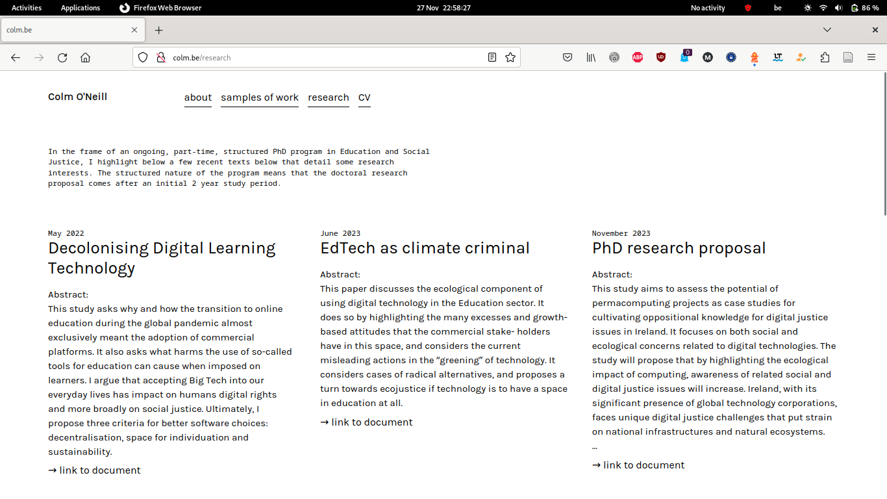The width and height of the screenshot is (887, 499).
Task: Open document link under EdTech as climate criminal
Action: [366, 422]
